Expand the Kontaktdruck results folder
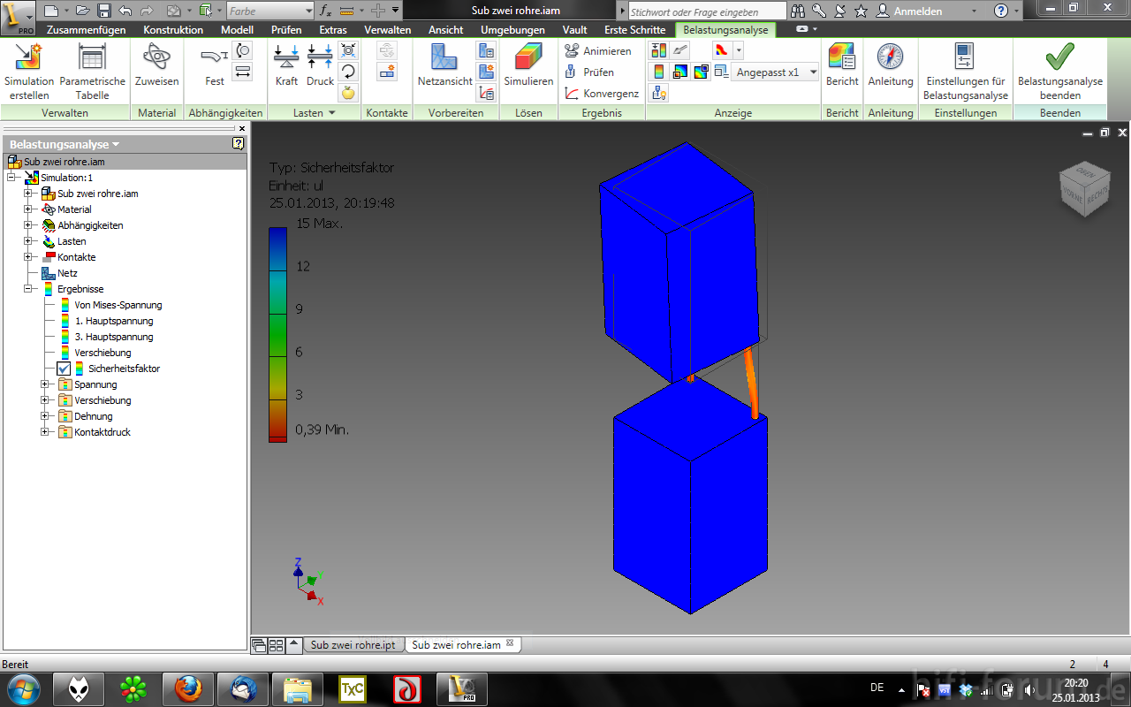The height and width of the screenshot is (707, 1131). pyautogui.click(x=45, y=432)
